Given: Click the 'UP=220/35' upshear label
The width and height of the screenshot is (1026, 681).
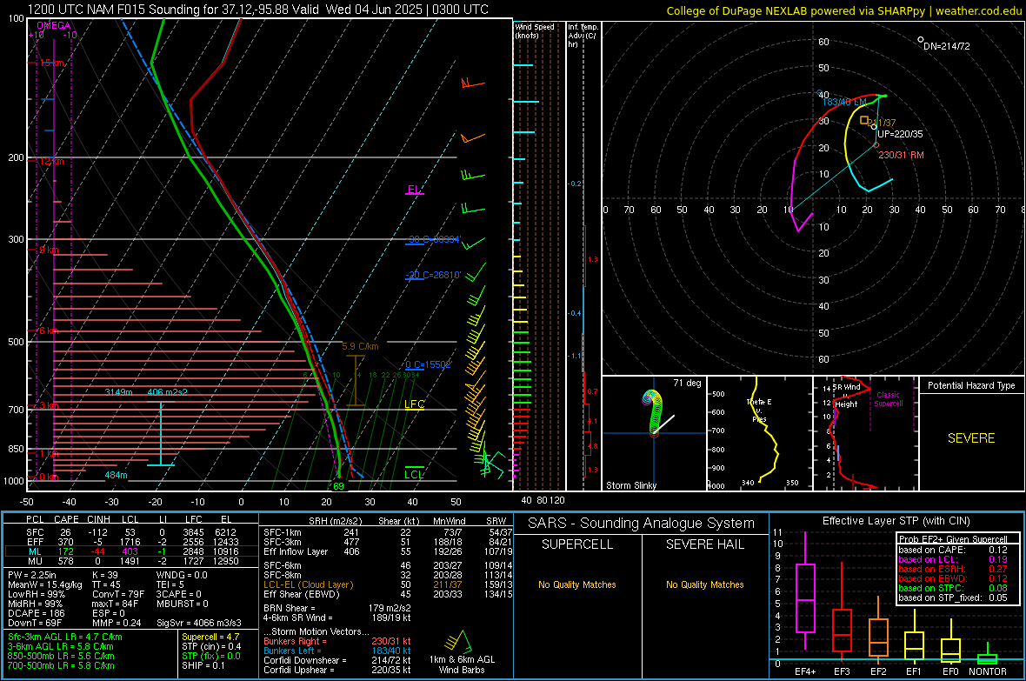Looking at the screenshot, I should [900, 134].
